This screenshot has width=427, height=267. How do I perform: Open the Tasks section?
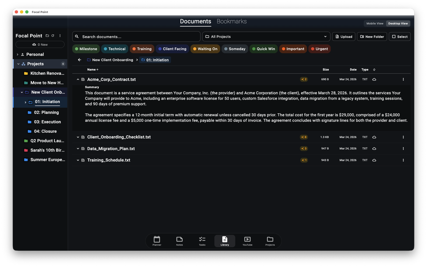coord(202,241)
